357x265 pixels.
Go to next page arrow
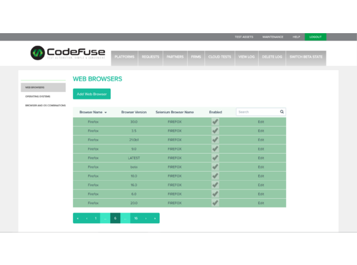pos(146,218)
